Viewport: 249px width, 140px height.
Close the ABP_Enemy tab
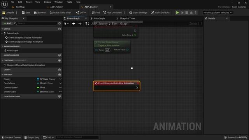110,7
